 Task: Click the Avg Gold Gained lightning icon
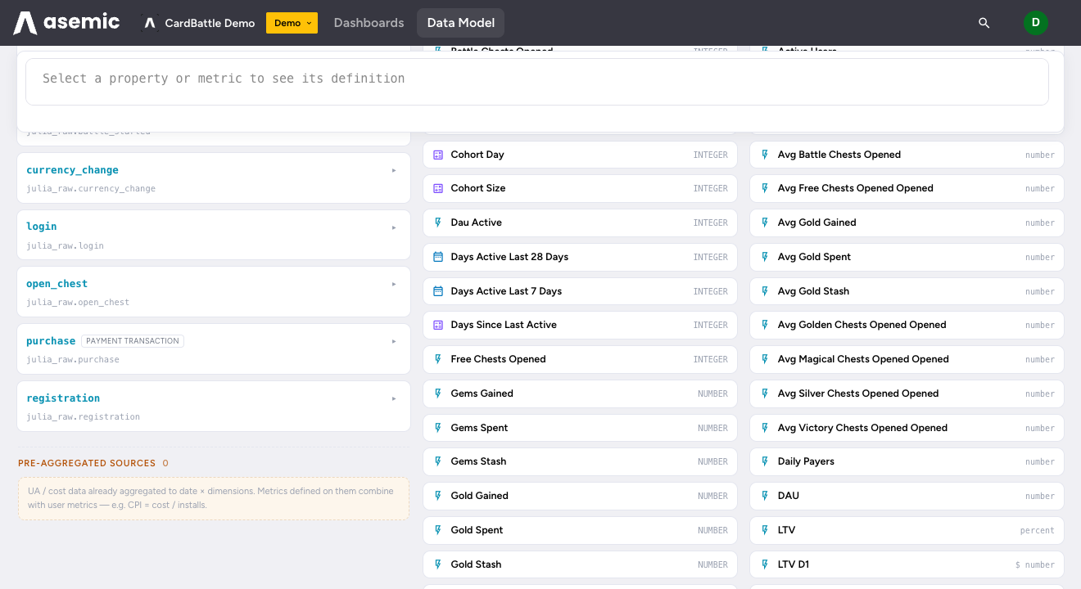[765, 223]
